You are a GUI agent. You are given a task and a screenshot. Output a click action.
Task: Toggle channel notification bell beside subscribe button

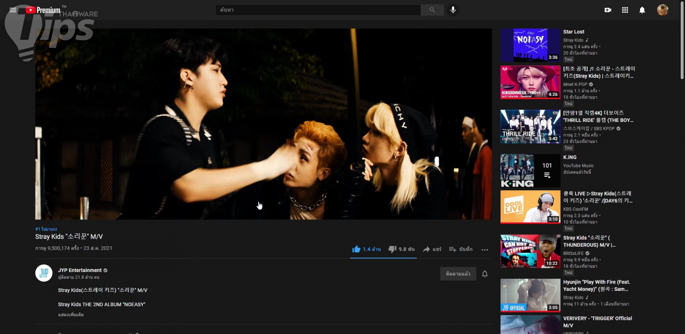coord(485,274)
